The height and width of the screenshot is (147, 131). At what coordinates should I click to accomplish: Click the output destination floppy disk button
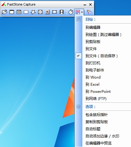click(78, 12)
